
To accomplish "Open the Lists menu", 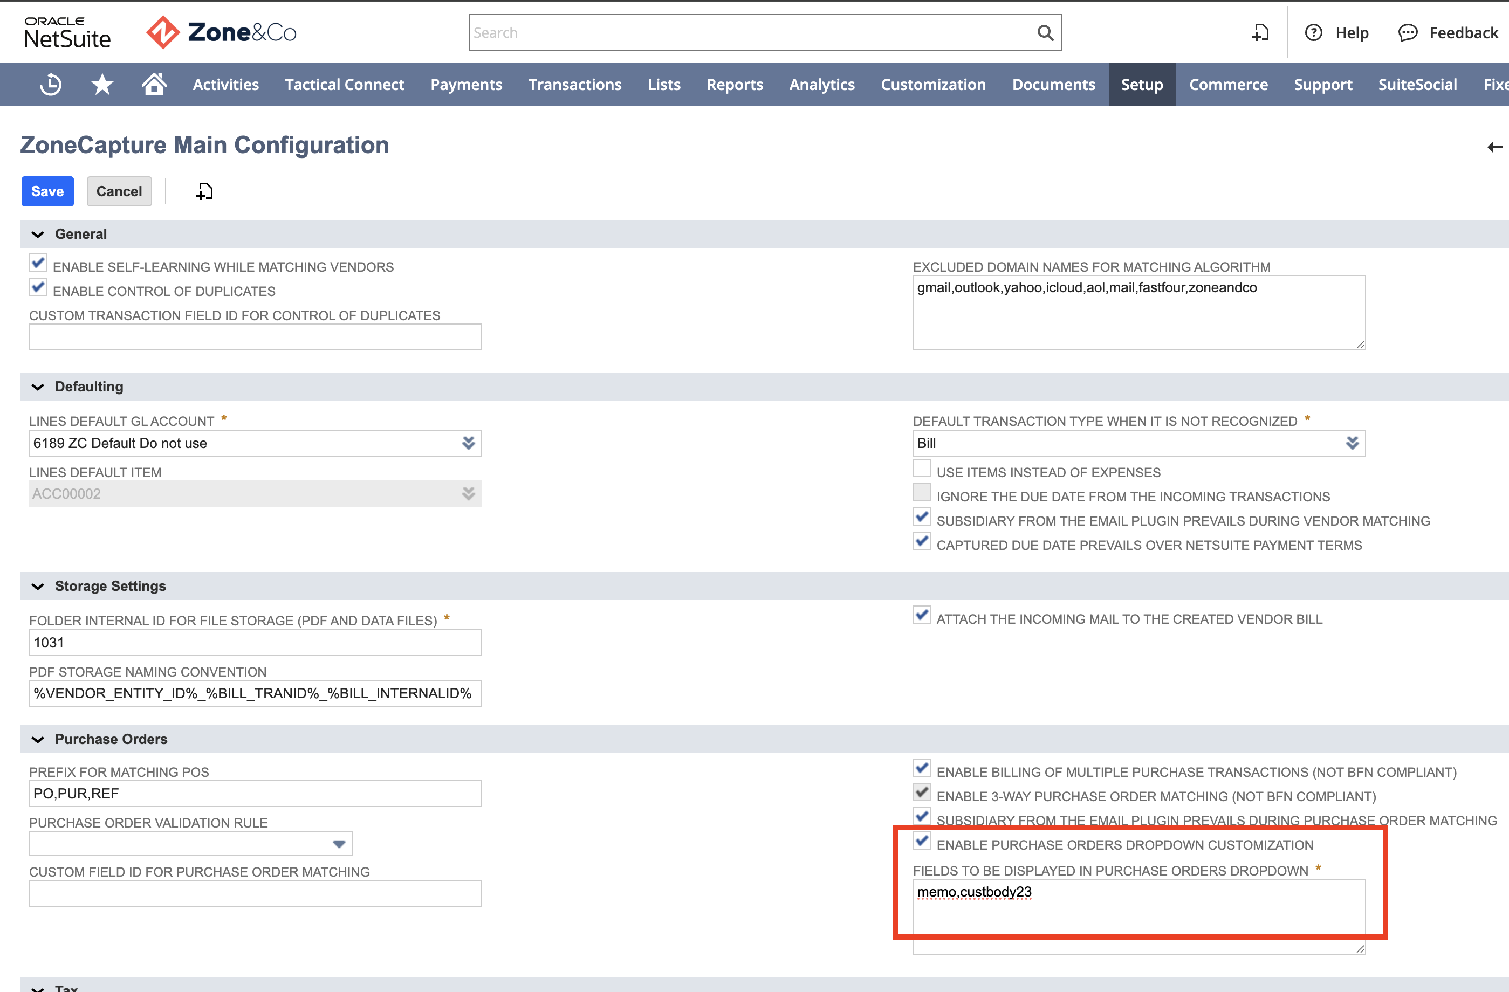I will 664,84.
